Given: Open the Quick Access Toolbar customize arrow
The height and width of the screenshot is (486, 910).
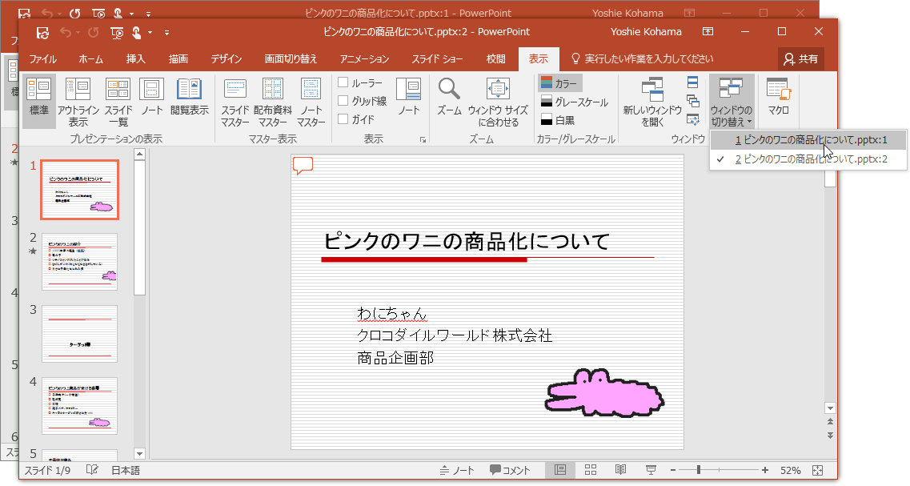Looking at the screenshot, I should point(167,32).
